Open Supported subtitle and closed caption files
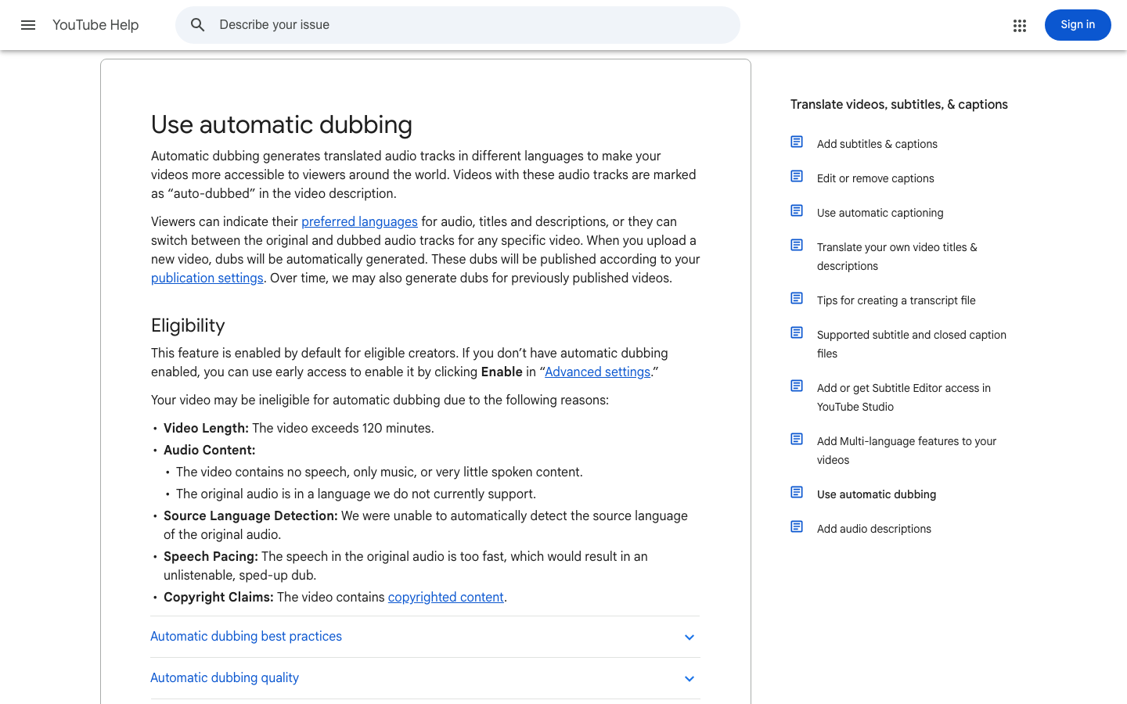 click(912, 344)
